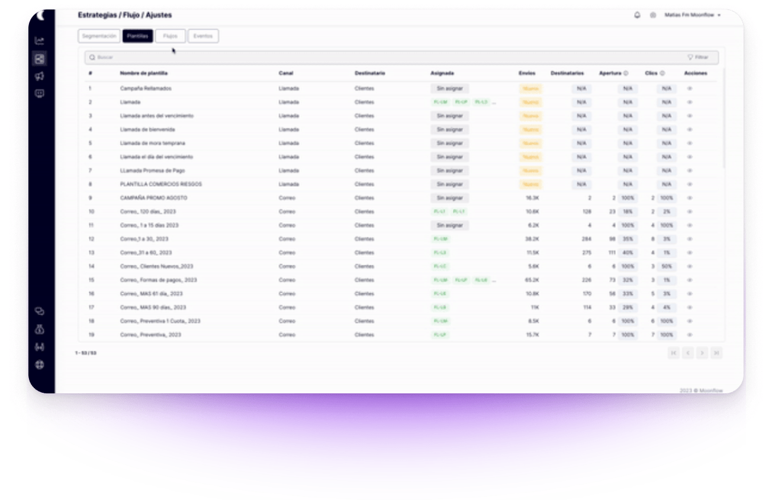Screen dimensions: 772x500
Task: Select the strategies dashboard sidebar icon
Action: [x=40, y=59]
